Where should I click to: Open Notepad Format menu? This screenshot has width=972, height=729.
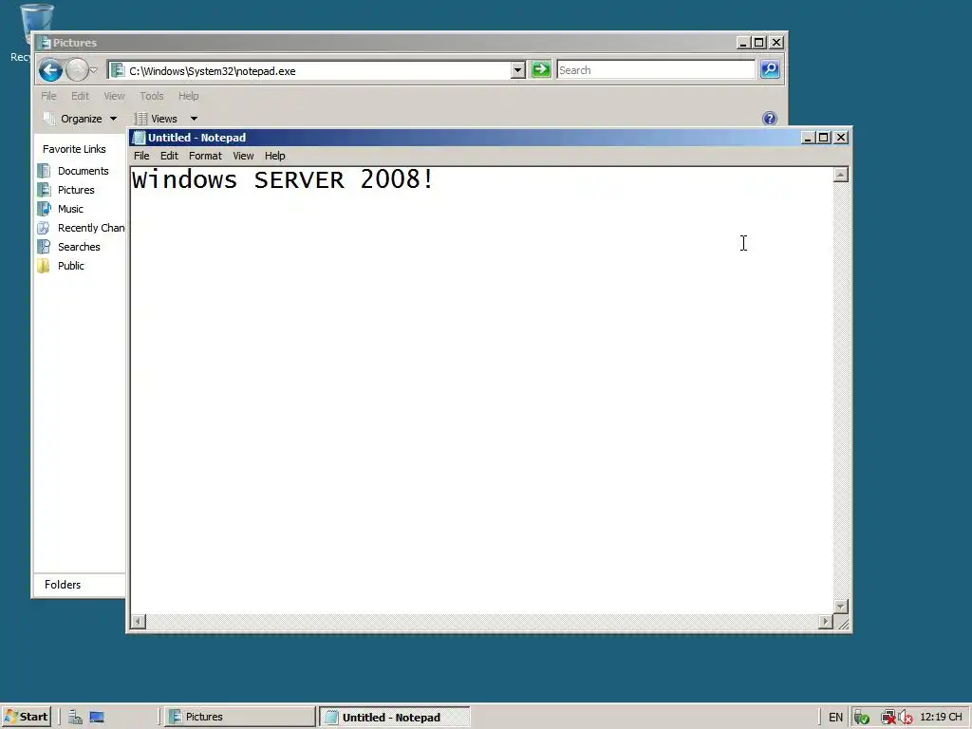coord(205,156)
